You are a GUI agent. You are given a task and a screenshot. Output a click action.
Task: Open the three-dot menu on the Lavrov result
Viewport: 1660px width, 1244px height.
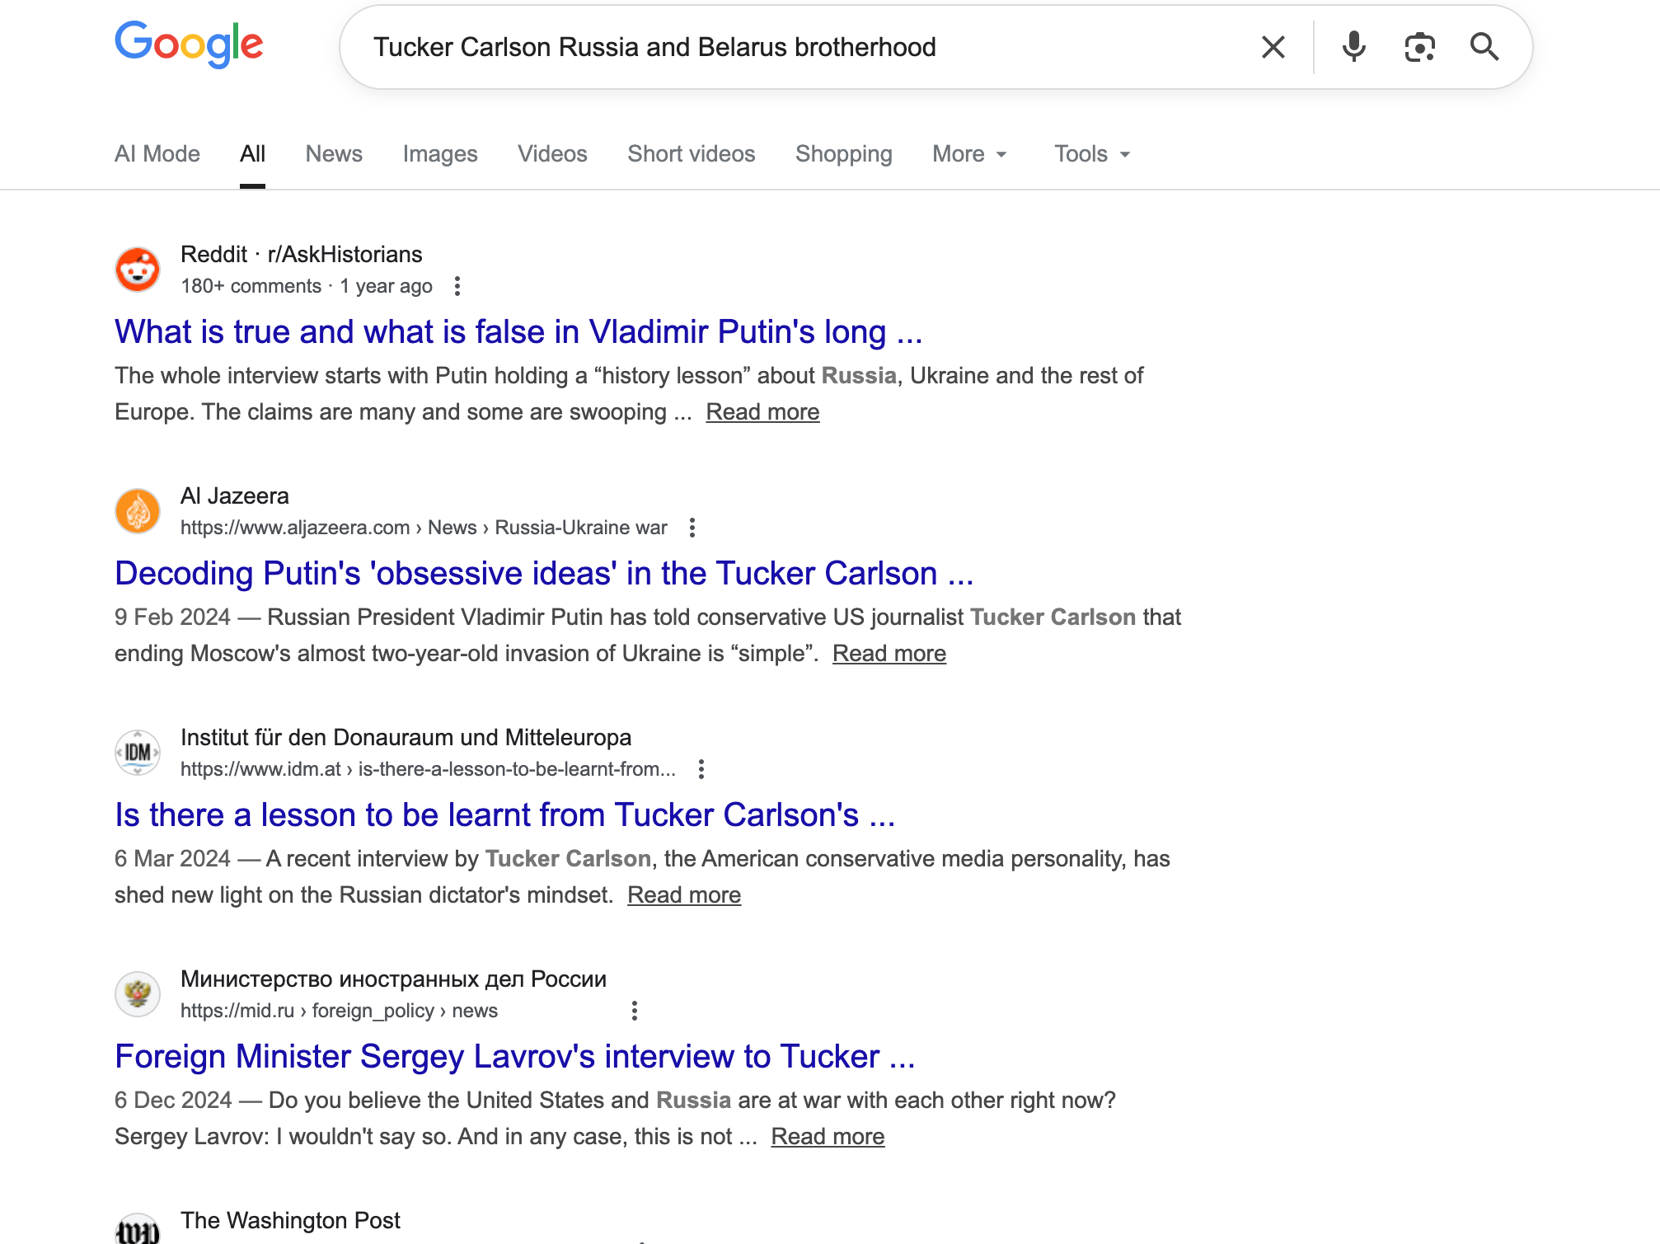634,1009
